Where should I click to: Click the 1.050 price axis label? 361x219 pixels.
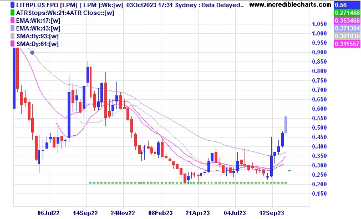pos(319,24)
